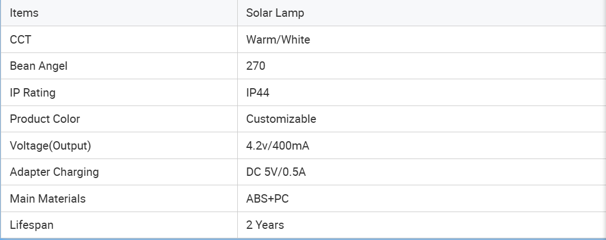606x240 pixels.
Task: Select the Warm/White value cell
Action: click(422, 40)
